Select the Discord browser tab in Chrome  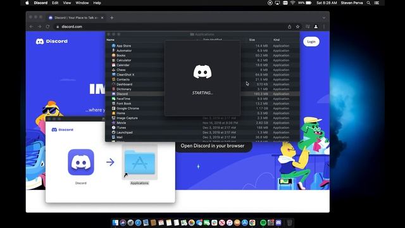coord(76,18)
